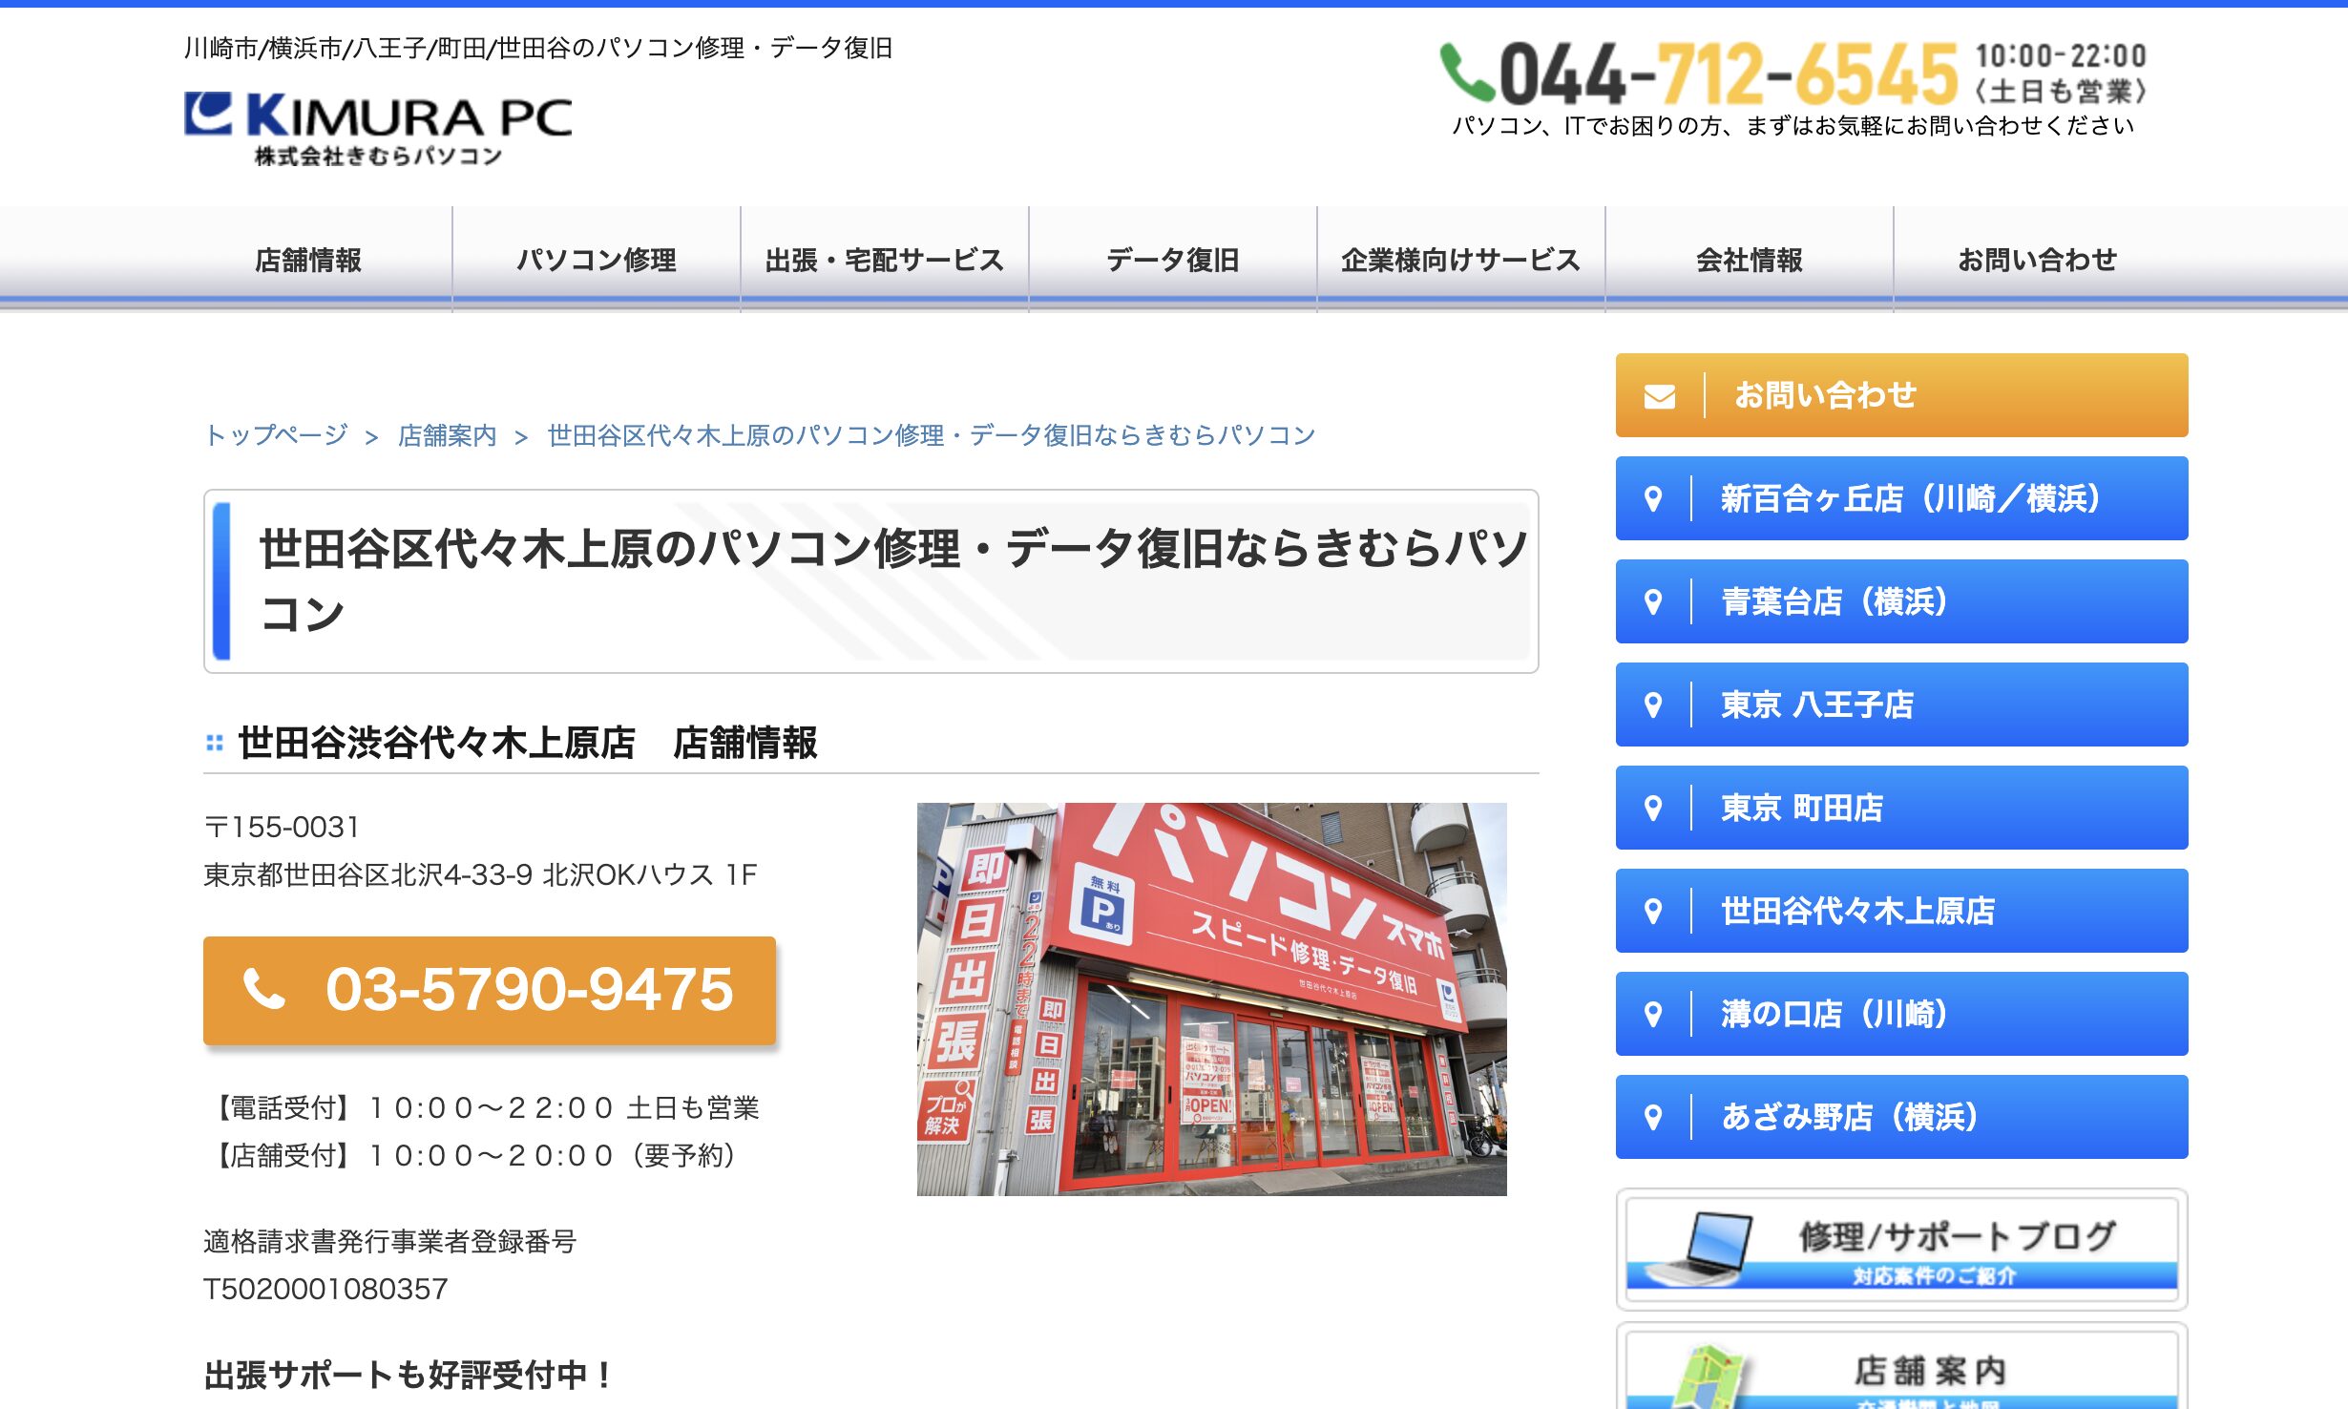2348x1409 pixels.
Task: Open あざみ野店（横浜） store page
Action: [1901, 1117]
